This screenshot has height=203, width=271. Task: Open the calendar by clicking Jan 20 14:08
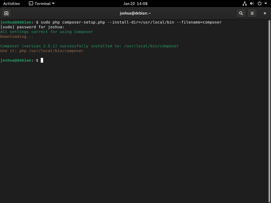coord(135,3)
